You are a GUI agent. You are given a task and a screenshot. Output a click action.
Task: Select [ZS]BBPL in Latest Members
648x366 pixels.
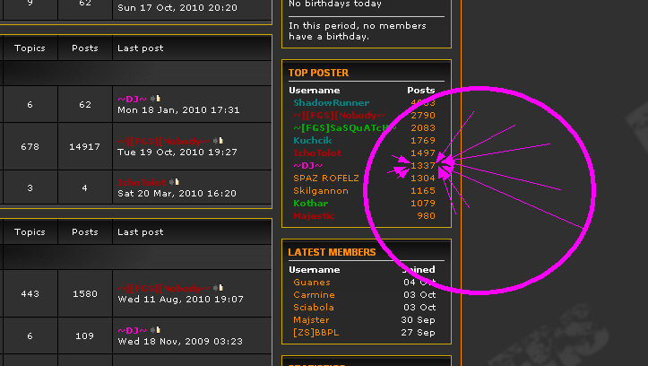(x=316, y=333)
